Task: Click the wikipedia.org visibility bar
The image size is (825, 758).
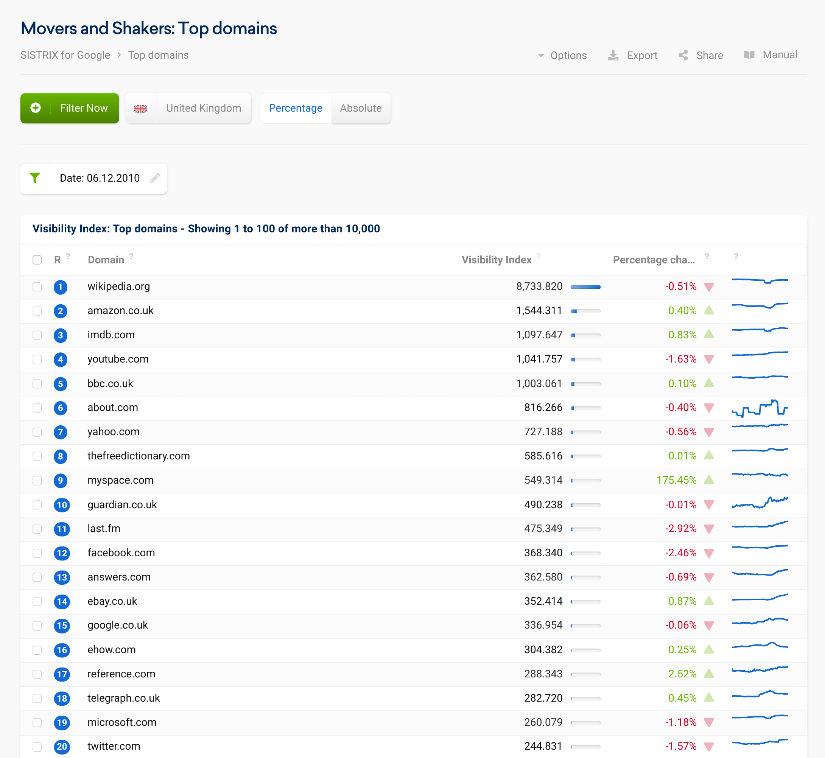Action: click(x=585, y=287)
